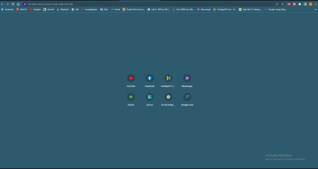Toggle the browser side panel
318x169 pixels.
pos(305,4)
